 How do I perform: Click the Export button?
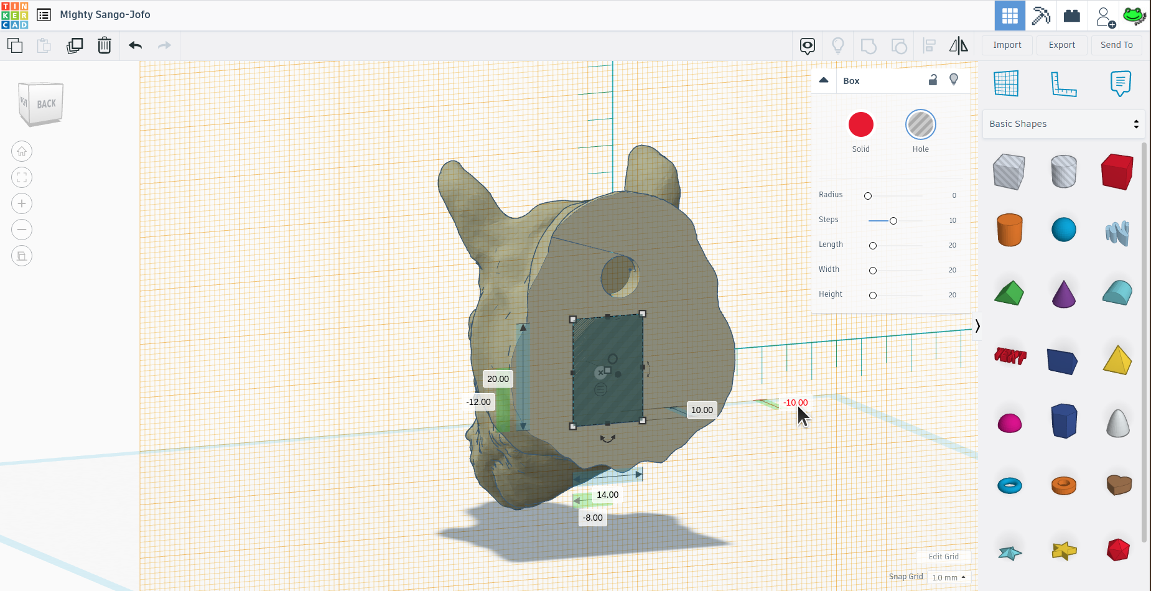1061,45
